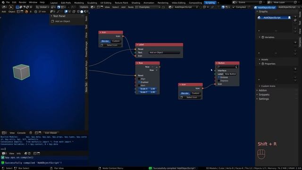Click the search icon in Button node

[x=218, y=67]
